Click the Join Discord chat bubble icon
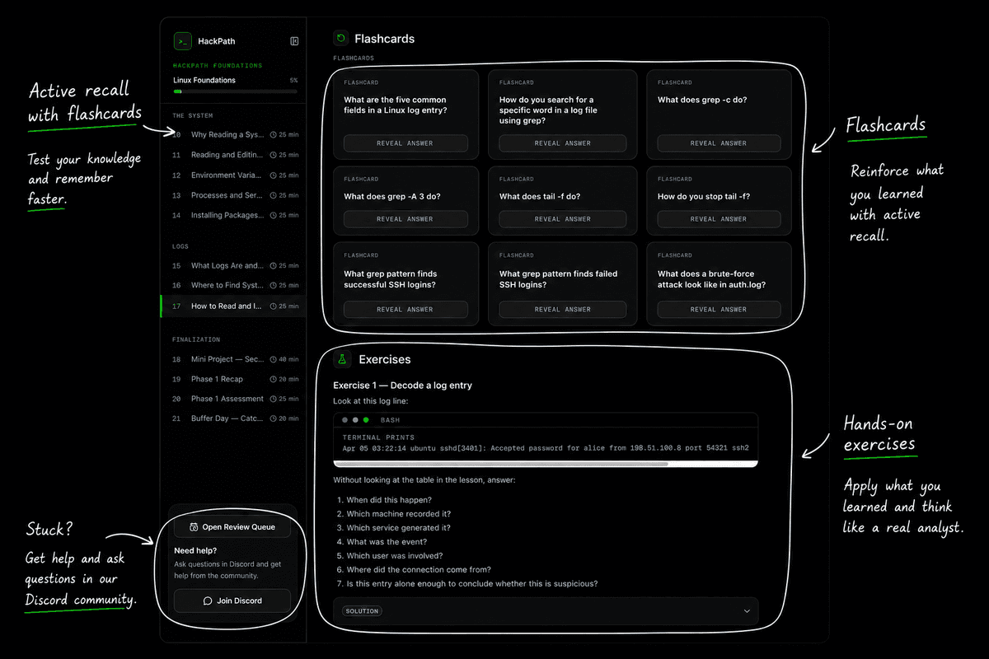 208,601
